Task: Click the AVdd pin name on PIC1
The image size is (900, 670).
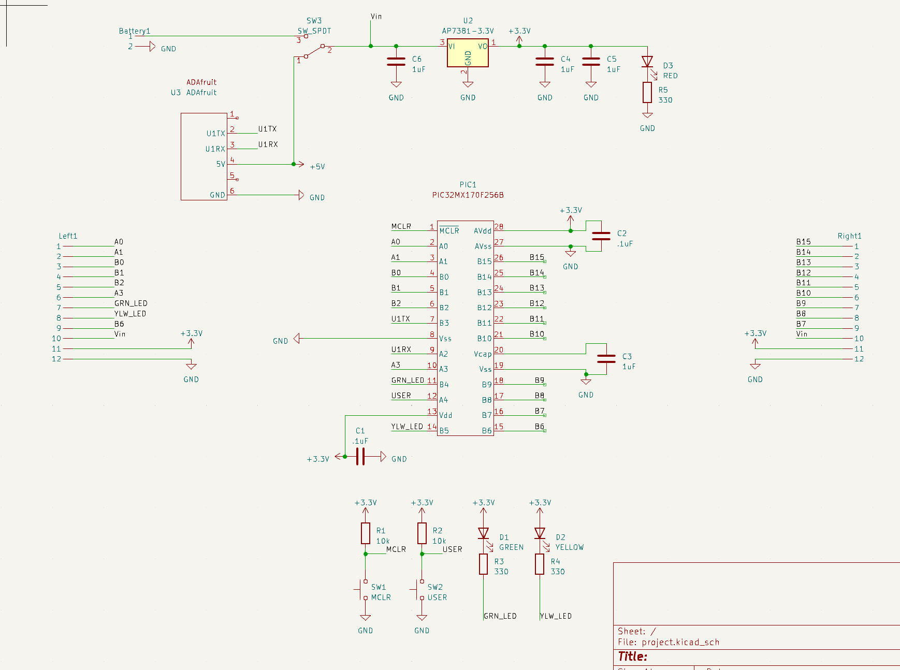Action: pos(483,231)
